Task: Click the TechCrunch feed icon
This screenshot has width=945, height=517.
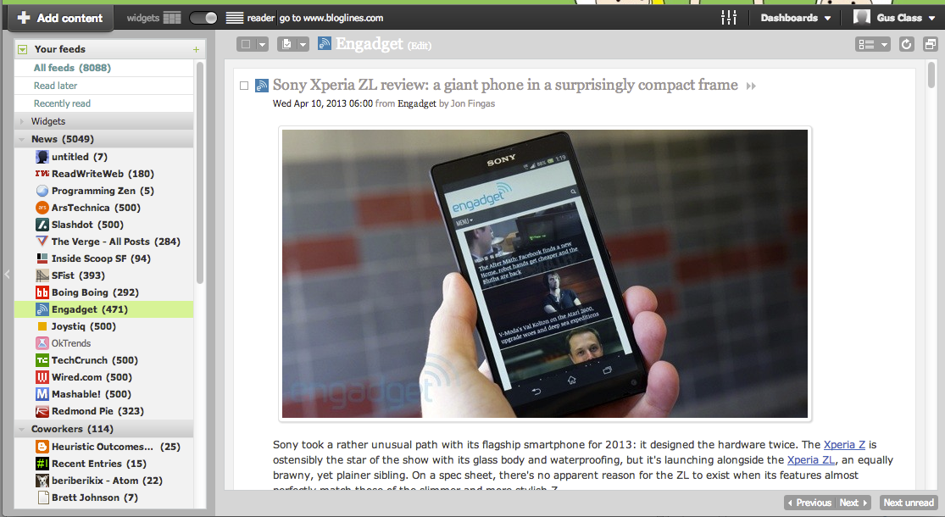Action: point(42,360)
